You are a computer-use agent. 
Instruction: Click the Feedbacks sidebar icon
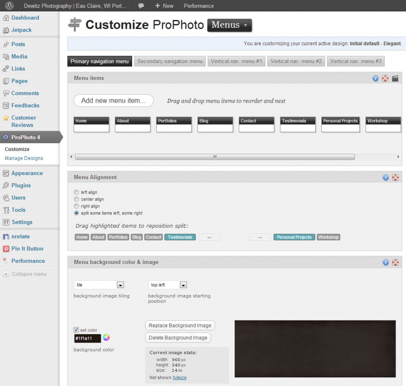6,106
